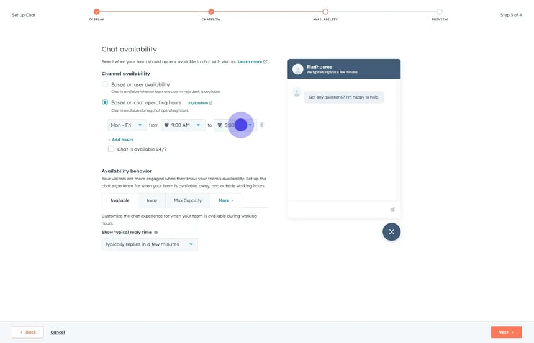This screenshot has width=534, height=343.
Task: Open the Mon - Fri days dropdown
Action: (x=127, y=125)
